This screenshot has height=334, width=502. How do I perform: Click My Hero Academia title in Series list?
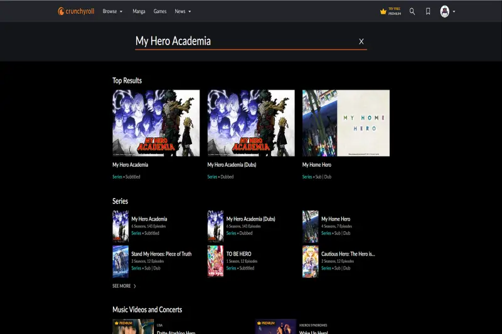point(149,219)
